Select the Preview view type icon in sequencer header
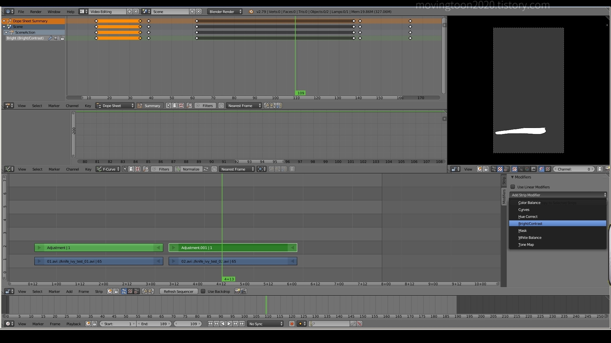 tap(130, 292)
